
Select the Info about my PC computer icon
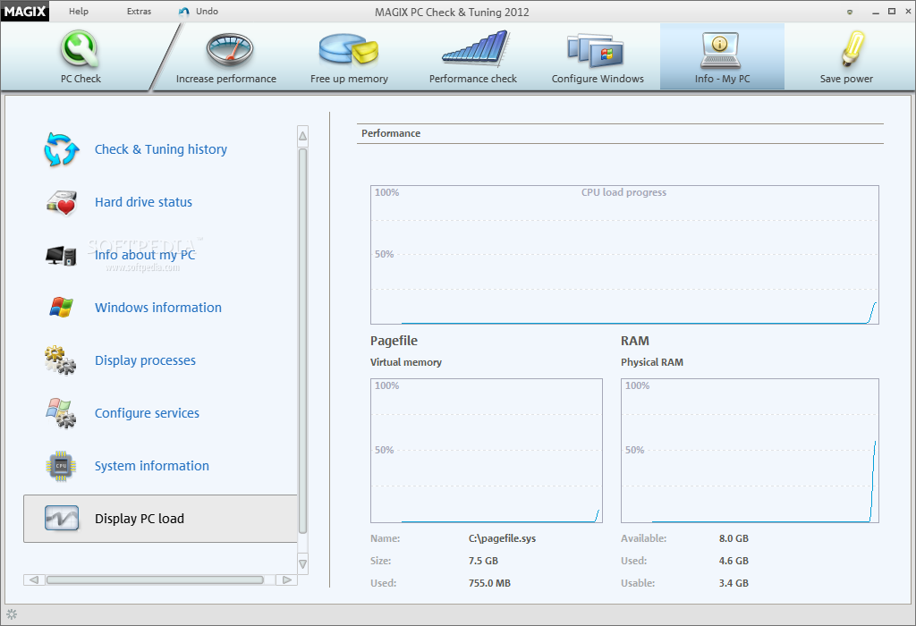(x=61, y=256)
